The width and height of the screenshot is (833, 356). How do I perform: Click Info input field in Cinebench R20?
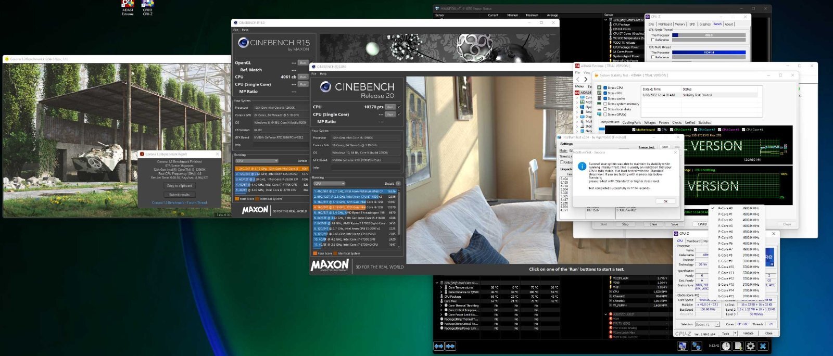pyautogui.click(x=366, y=168)
